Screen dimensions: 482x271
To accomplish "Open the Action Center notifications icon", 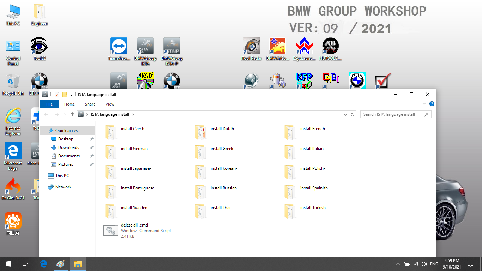I will [470, 264].
